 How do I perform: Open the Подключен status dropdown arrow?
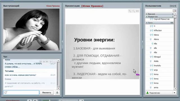pos(174,93)
